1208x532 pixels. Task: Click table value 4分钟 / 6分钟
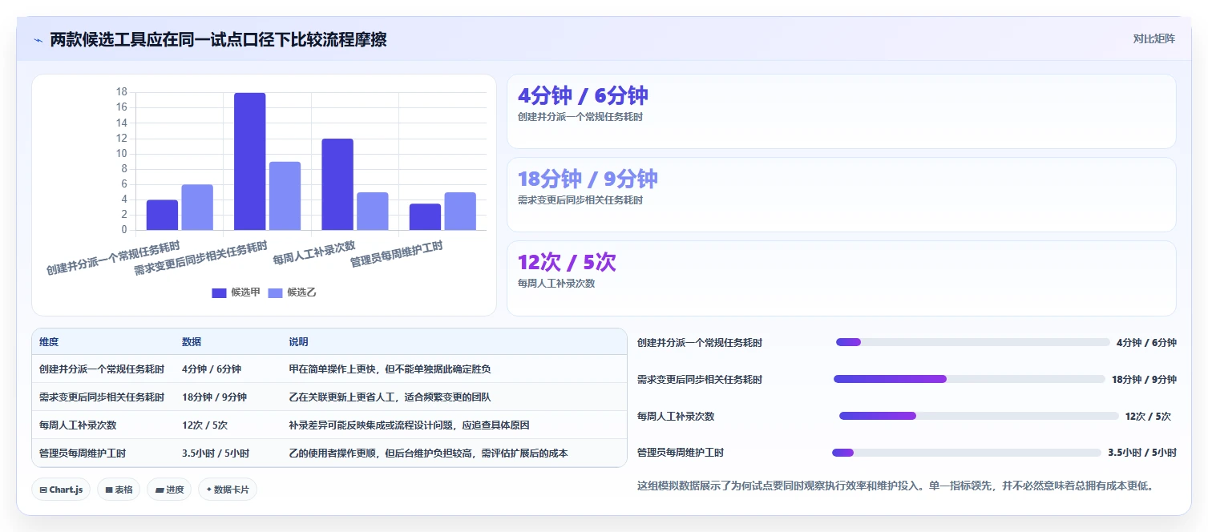(212, 369)
